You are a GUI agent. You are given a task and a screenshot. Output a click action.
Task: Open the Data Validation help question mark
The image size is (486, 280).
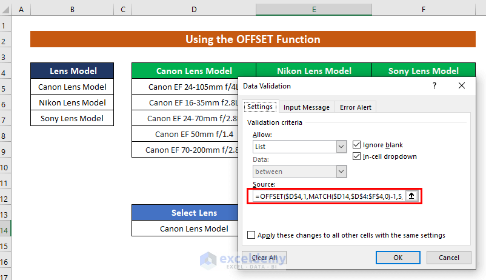click(x=434, y=85)
